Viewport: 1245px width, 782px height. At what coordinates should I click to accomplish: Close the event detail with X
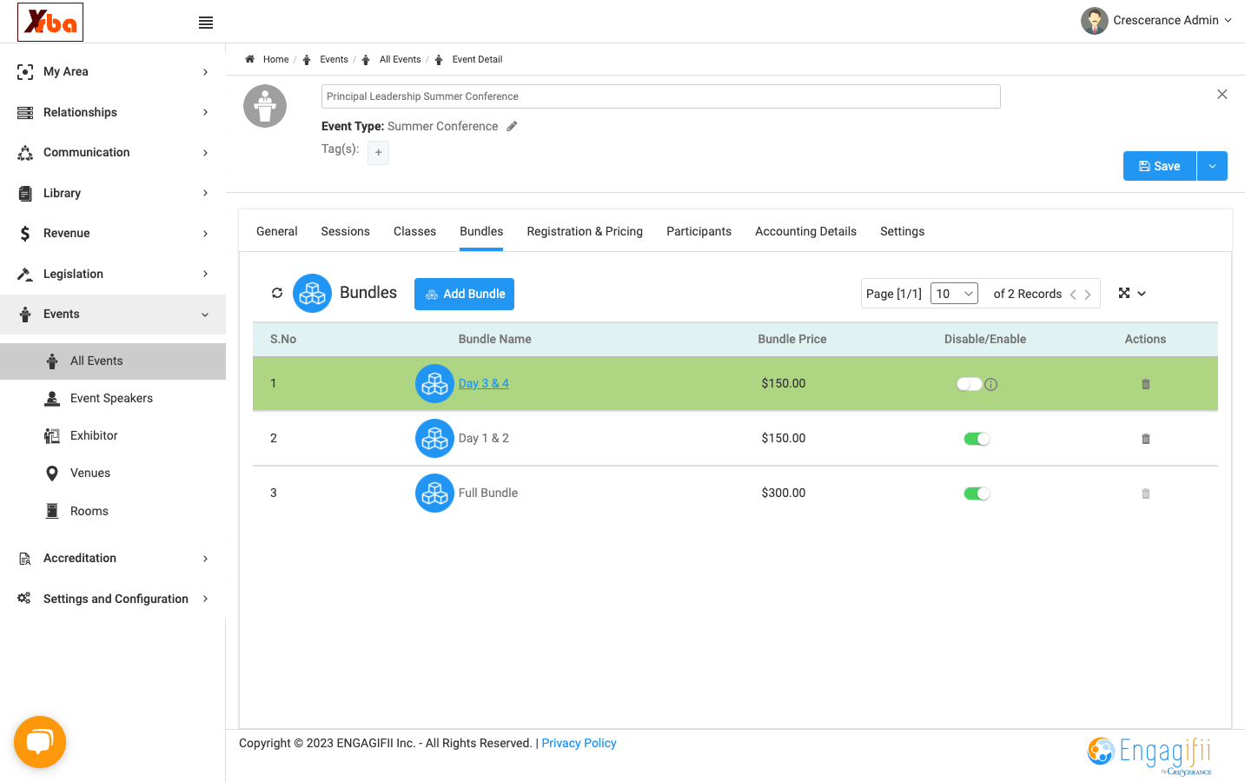1222,94
